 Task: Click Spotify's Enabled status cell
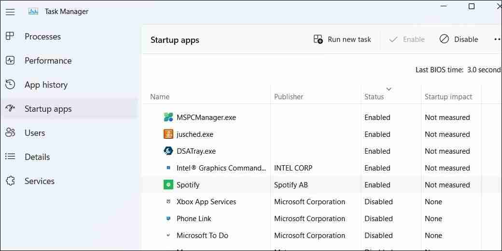point(377,185)
